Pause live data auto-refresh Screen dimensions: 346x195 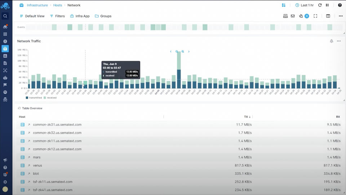coord(327,5)
